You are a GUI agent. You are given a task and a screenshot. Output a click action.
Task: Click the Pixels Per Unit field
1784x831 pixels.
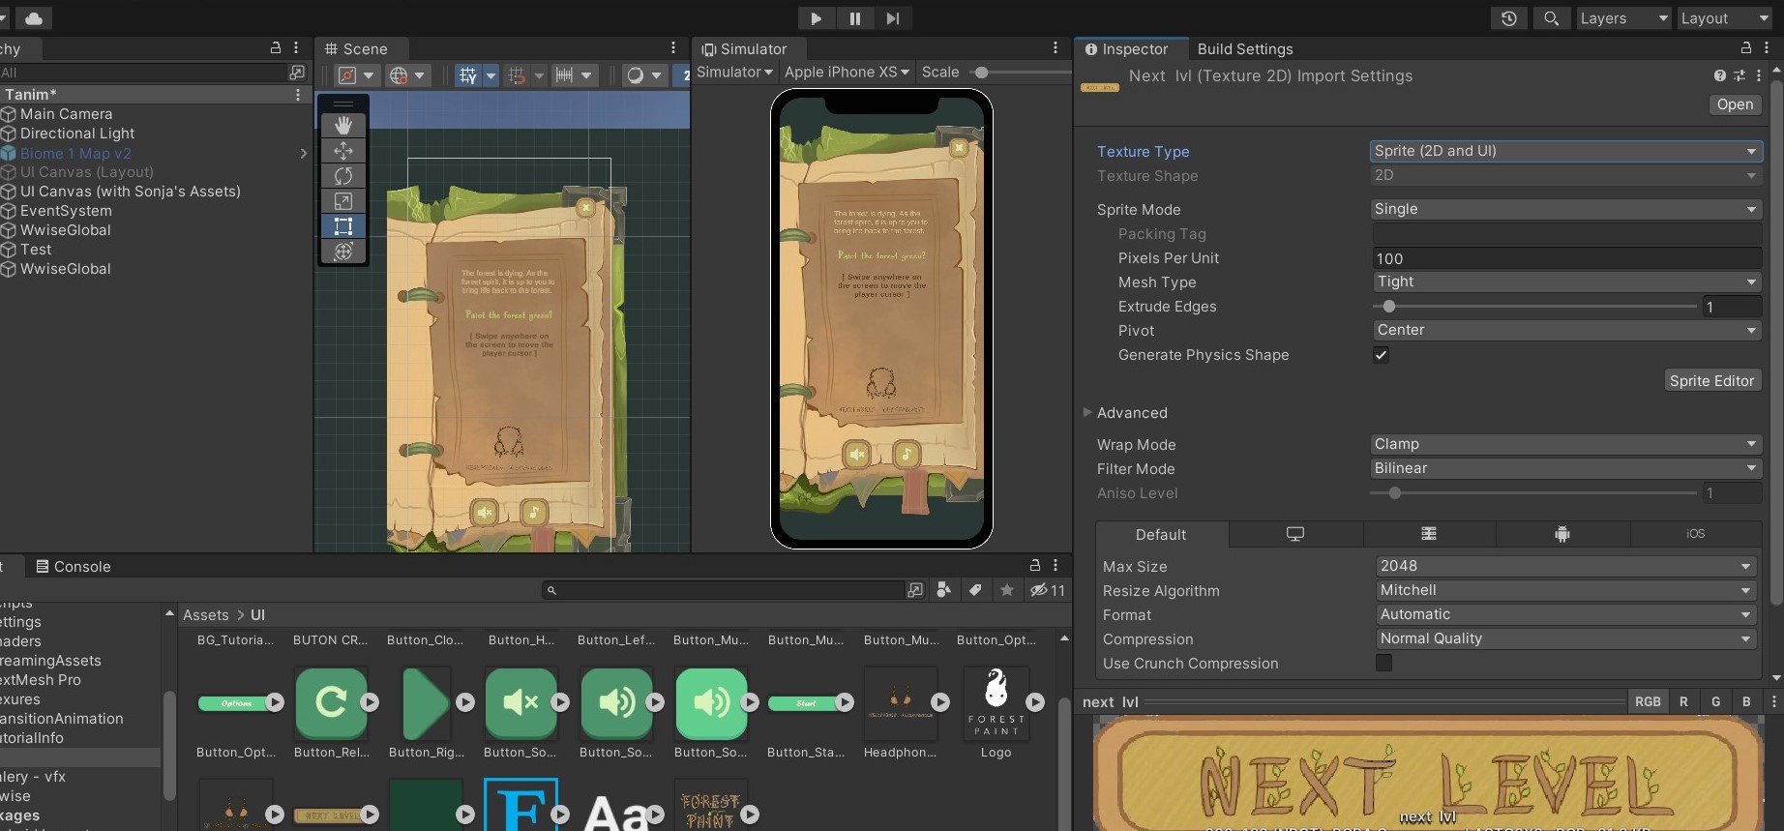coord(1565,258)
